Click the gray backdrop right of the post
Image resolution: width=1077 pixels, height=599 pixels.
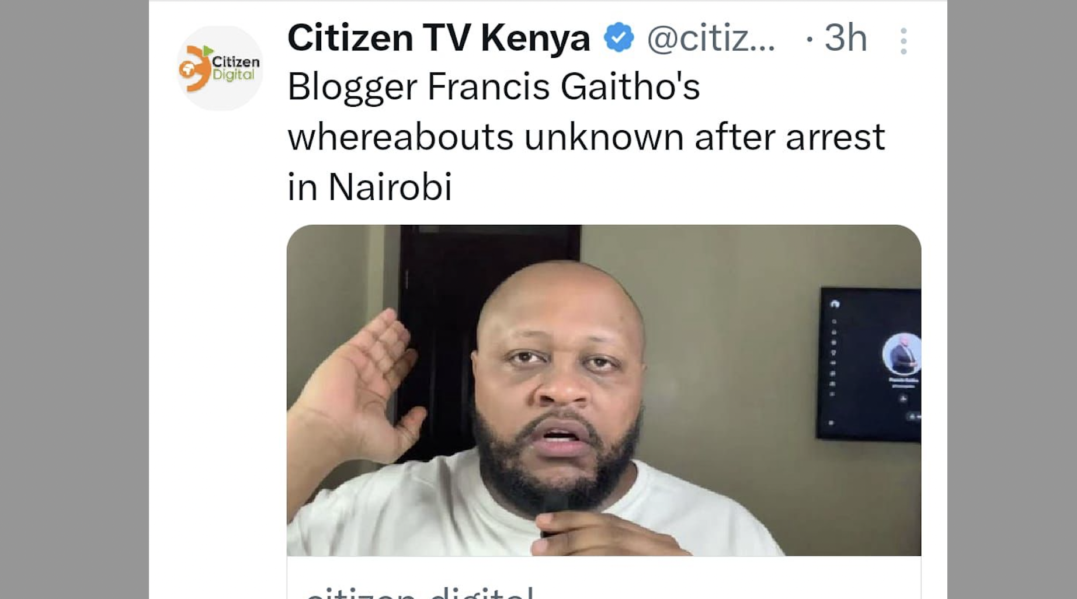pos(1012,299)
